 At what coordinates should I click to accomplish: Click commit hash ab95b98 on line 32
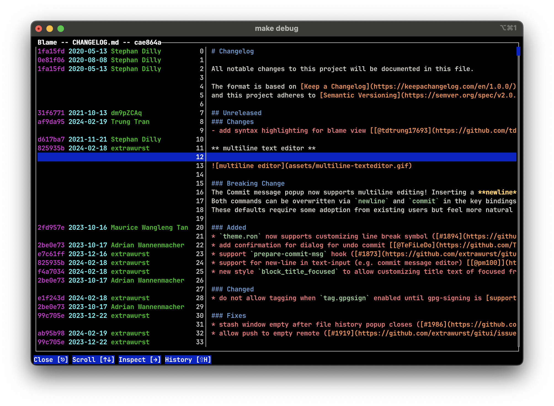(x=51, y=333)
